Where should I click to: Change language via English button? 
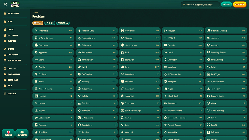click(8, 133)
